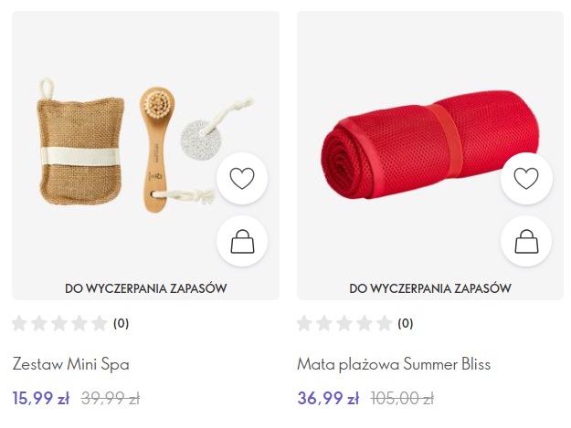This screenshot has height=428, width=571.
Task: Open the red beach mat product image
Action: click(x=429, y=145)
